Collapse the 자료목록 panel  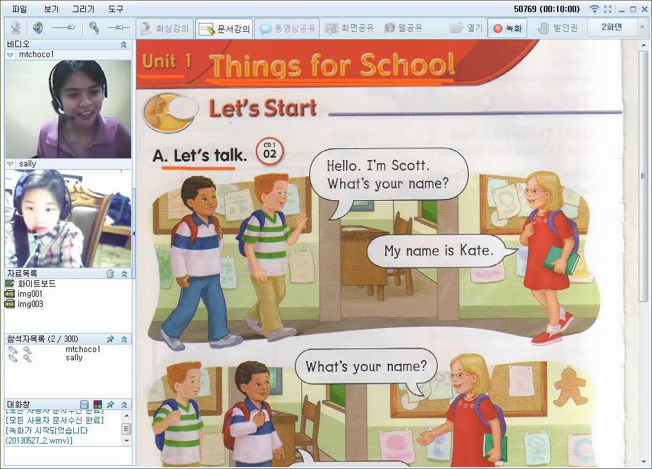pos(124,273)
